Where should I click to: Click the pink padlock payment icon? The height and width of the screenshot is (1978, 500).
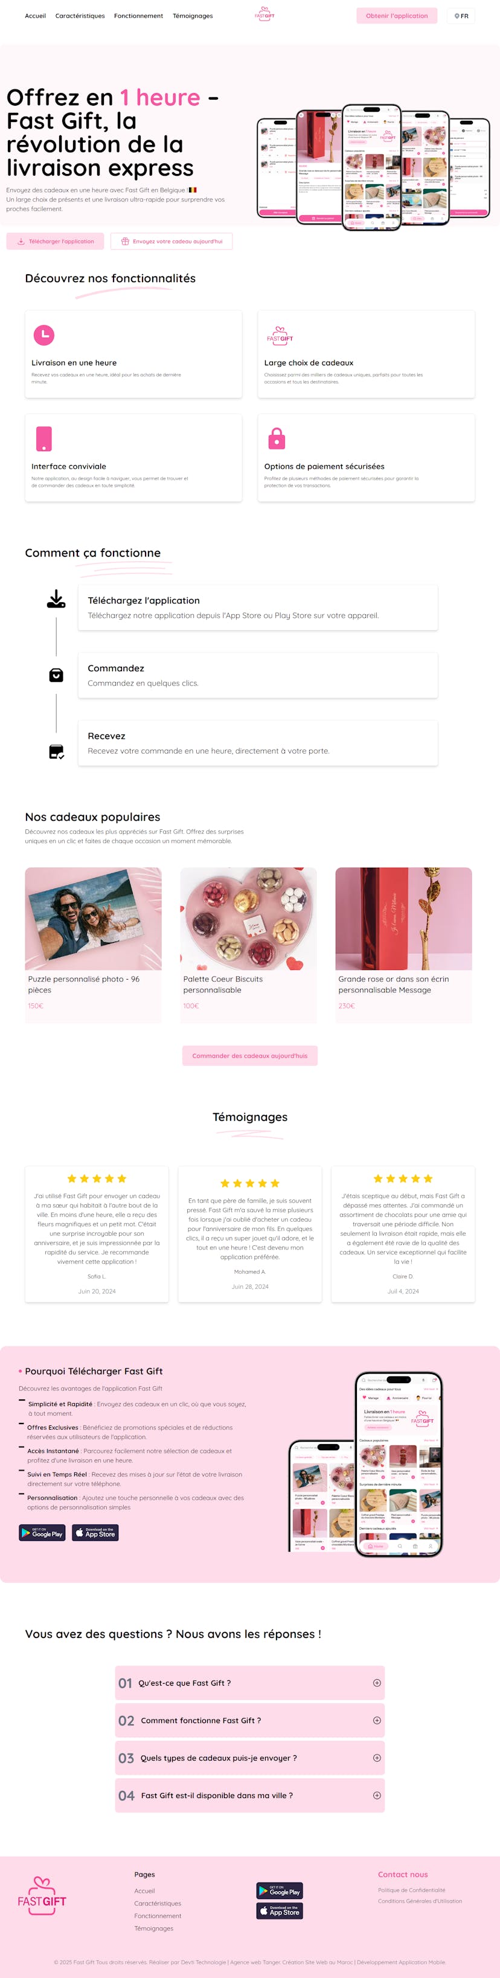277,438
